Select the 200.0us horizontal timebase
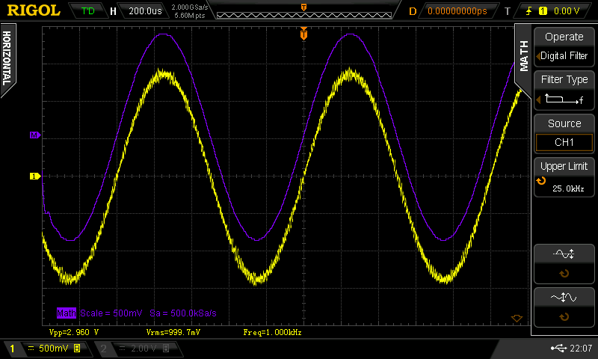This screenshot has width=598, height=359. [145, 11]
